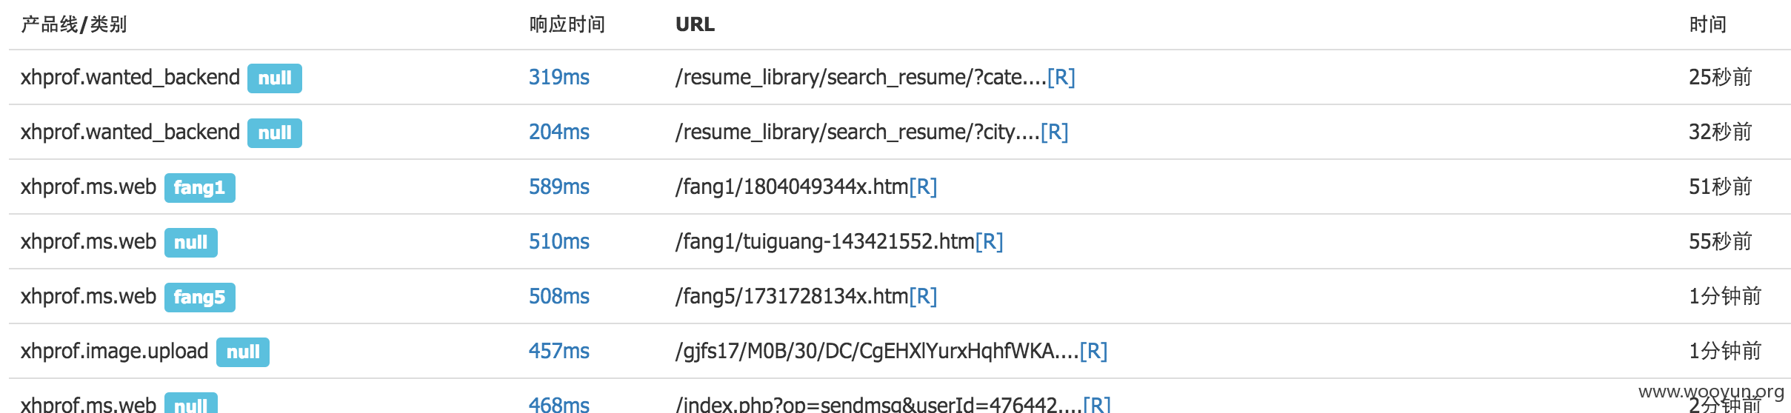Viewport: 1791px width, 413px height.
Task: Open [R] link for tuiguang-143421552.htm
Action: pyautogui.click(x=989, y=241)
